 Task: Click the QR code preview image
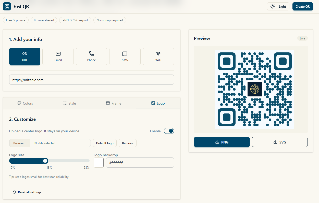click(255, 89)
